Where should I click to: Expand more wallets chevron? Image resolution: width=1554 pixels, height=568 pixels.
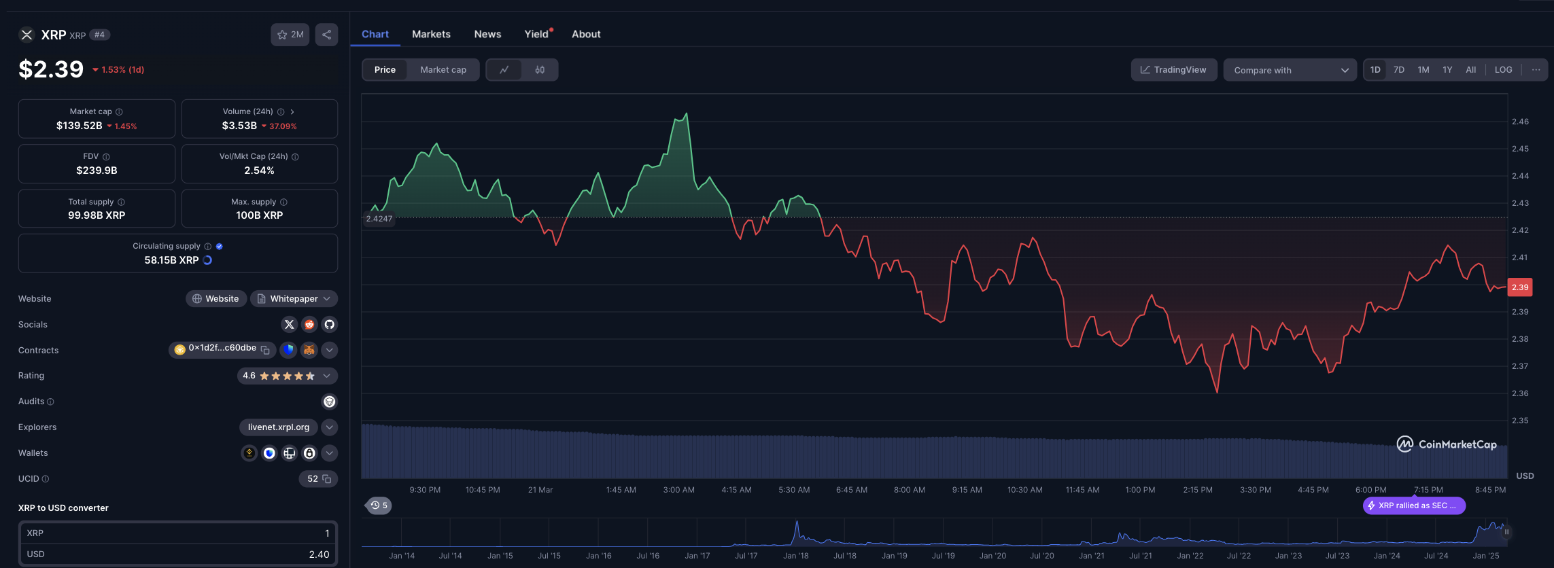pyautogui.click(x=330, y=453)
